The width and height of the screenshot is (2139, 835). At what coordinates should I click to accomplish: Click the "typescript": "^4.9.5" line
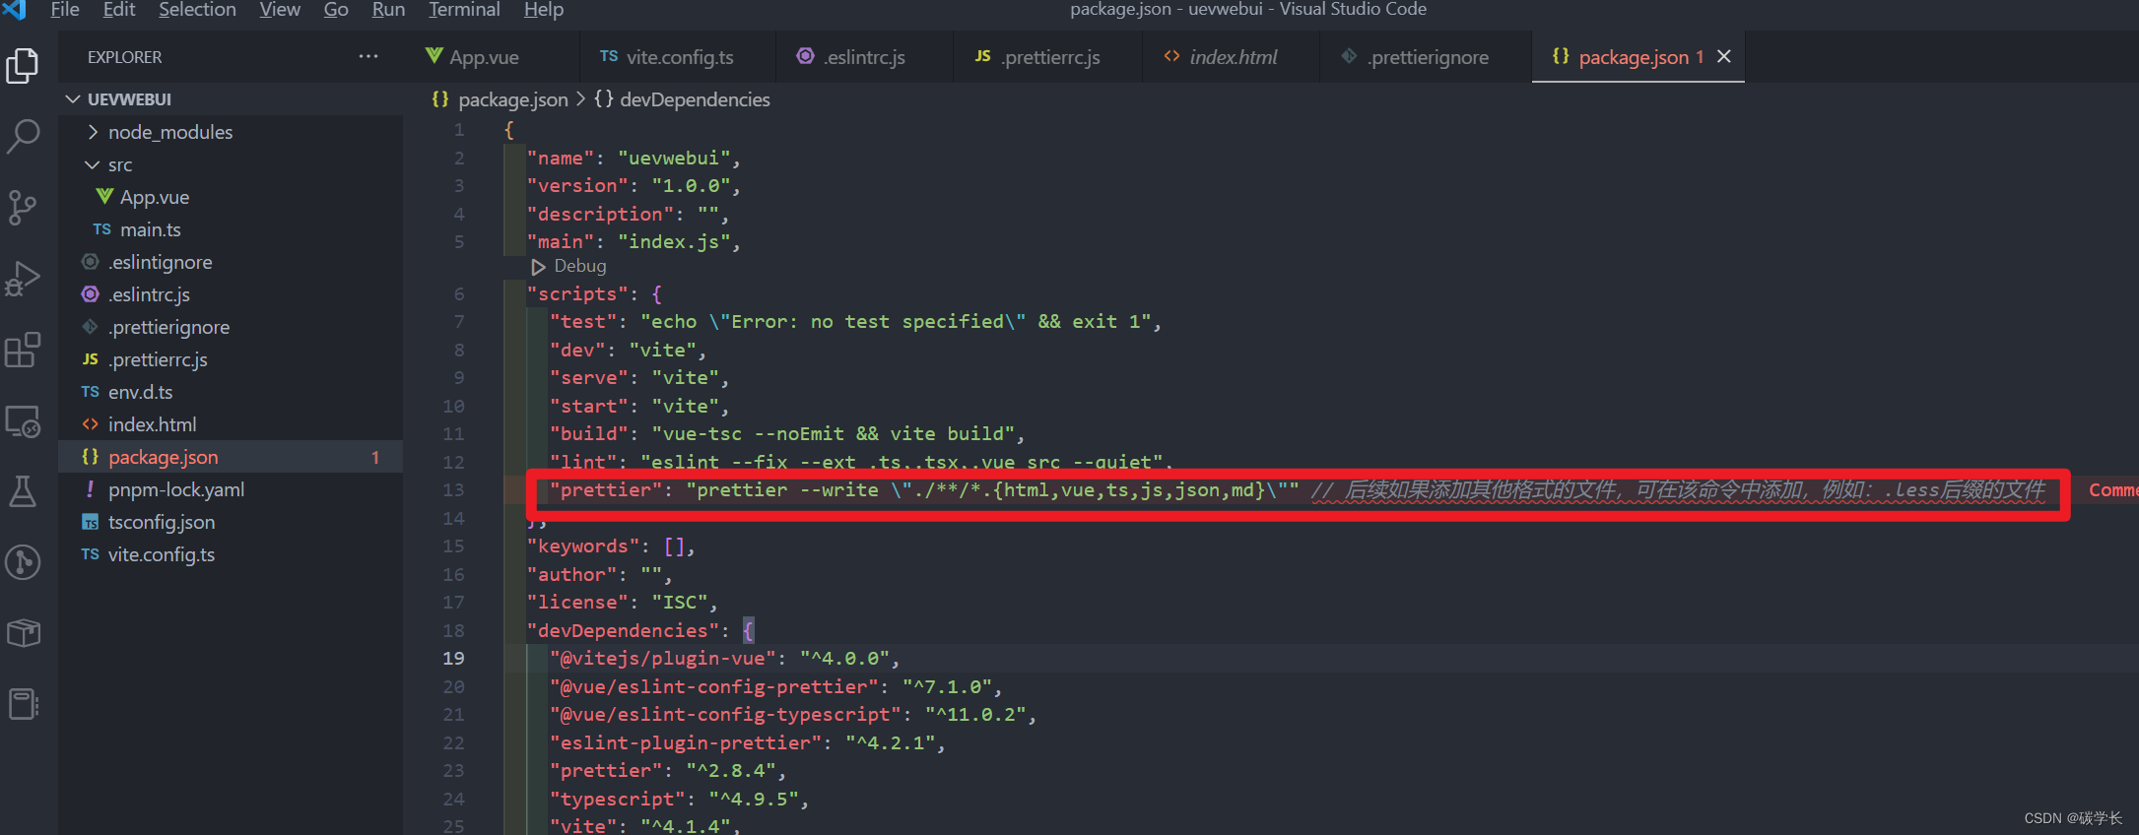pos(679,799)
